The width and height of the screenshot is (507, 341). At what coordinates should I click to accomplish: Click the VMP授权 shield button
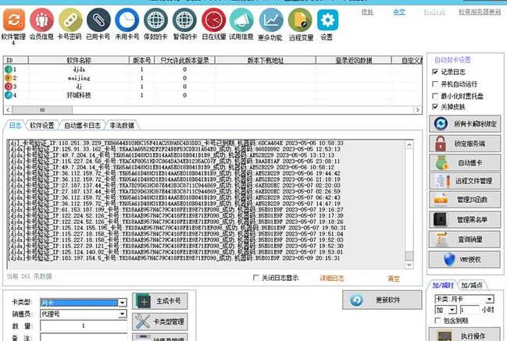click(x=465, y=259)
